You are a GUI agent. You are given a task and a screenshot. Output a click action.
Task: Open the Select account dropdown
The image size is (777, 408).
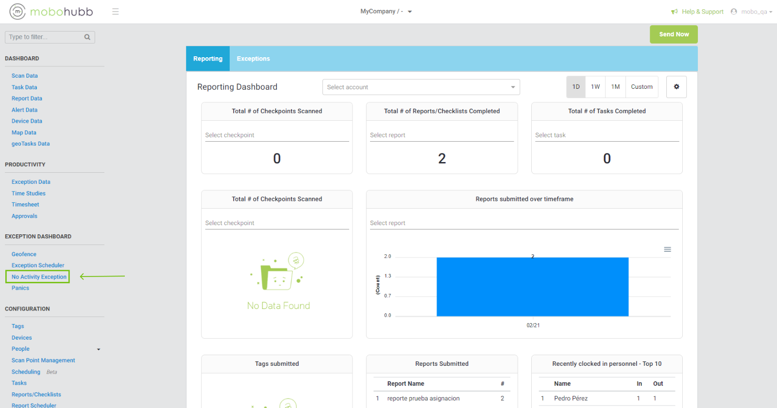(x=421, y=87)
